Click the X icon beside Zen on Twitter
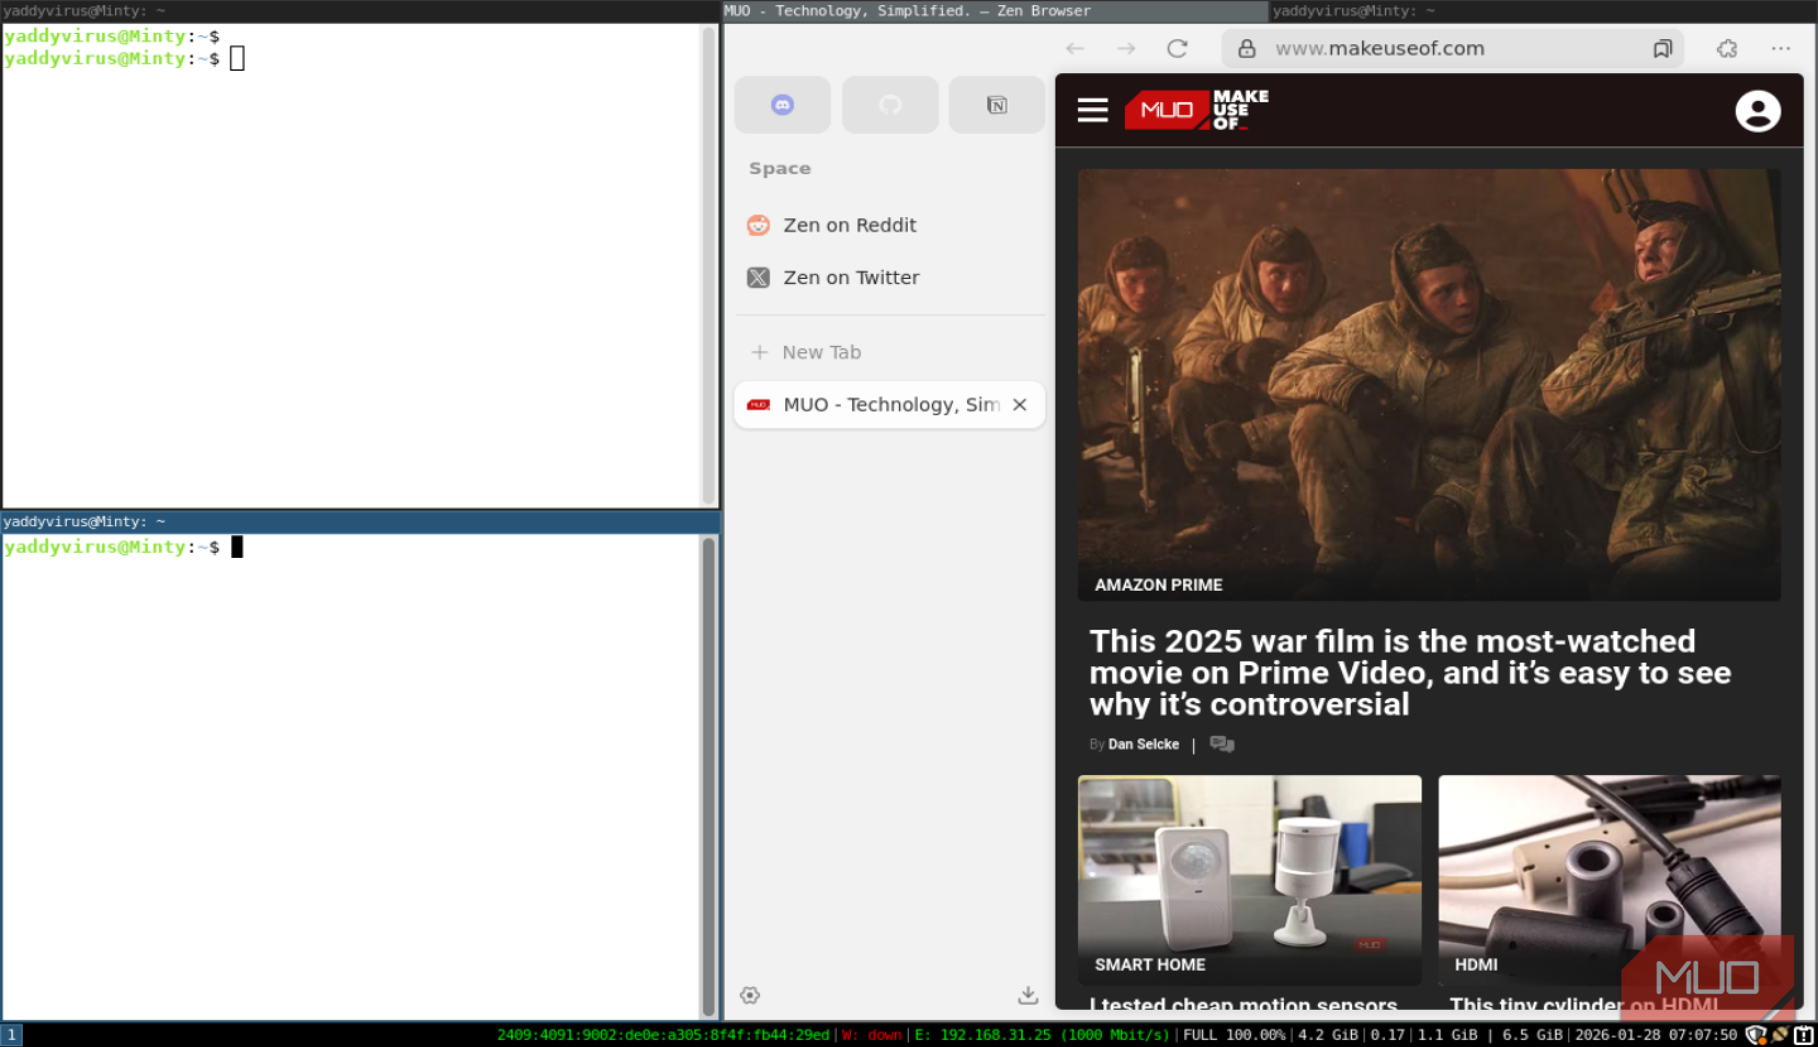This screenshot has height=1047, width=1818. click(x=758, y=278)
